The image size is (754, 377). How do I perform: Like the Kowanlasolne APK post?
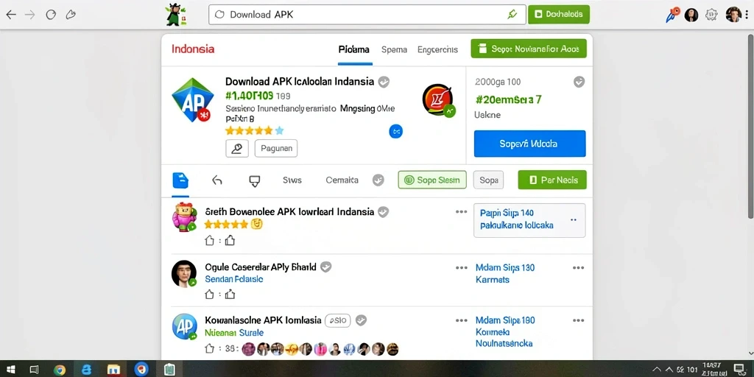click(x=209, y=348)
